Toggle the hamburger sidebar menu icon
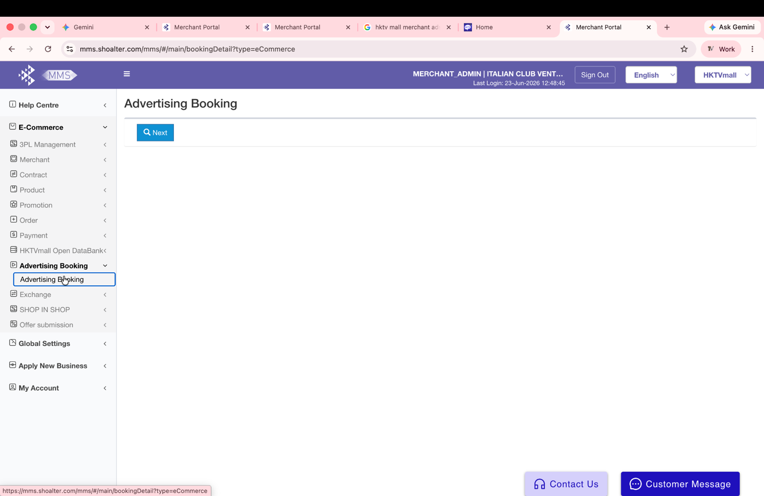Screen dimensions: 764x496 [x=127, y=74]
